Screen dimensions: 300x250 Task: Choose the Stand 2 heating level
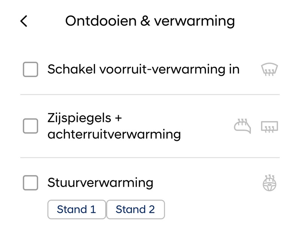135,209
